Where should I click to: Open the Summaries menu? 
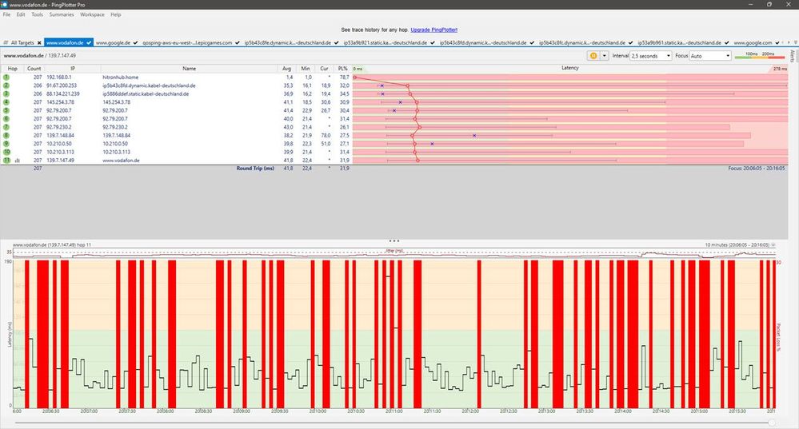(x=61, y=14)
